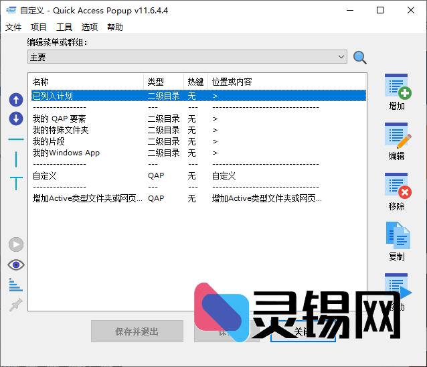Screen dimensions: 427x367
Task: Click the 编辑 edit favorite icon
Action: point(398,135)
